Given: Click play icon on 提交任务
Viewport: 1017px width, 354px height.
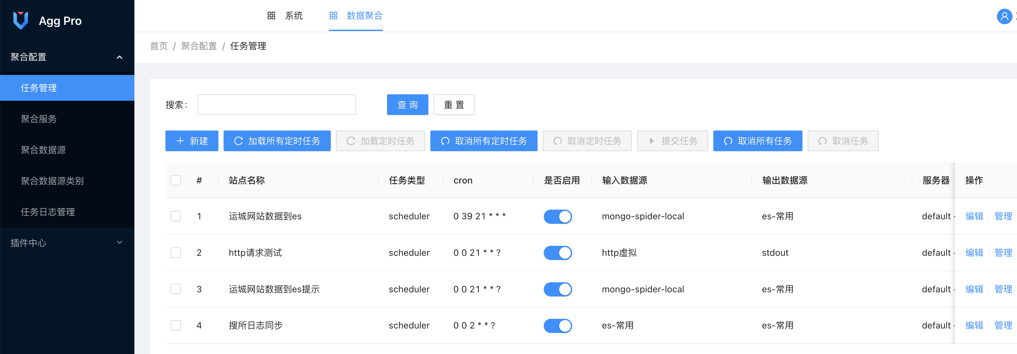Looking at the screenshot, I should [x=652, y=141].
